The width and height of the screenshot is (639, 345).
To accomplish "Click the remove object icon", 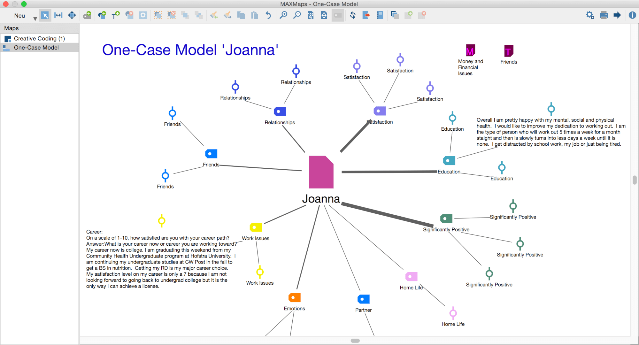I will tap(129, 15).
